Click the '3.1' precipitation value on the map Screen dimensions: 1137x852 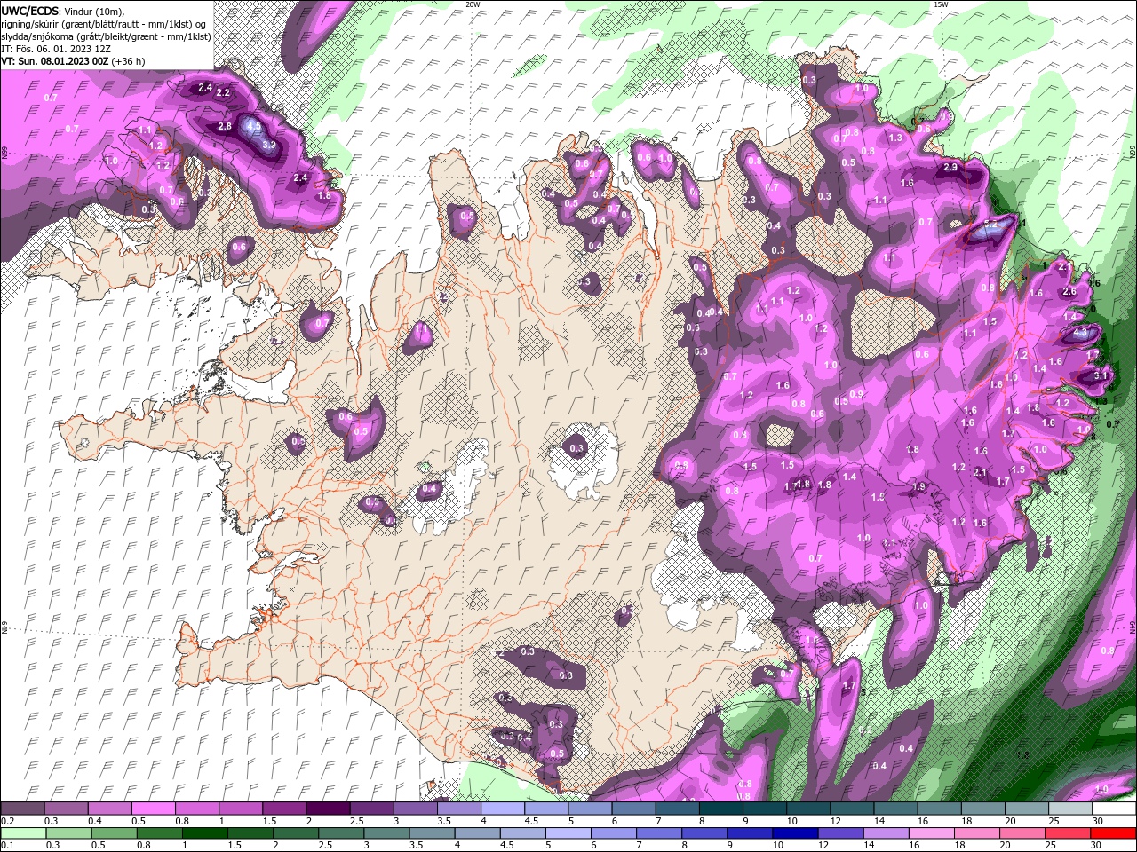[1101, 375]
